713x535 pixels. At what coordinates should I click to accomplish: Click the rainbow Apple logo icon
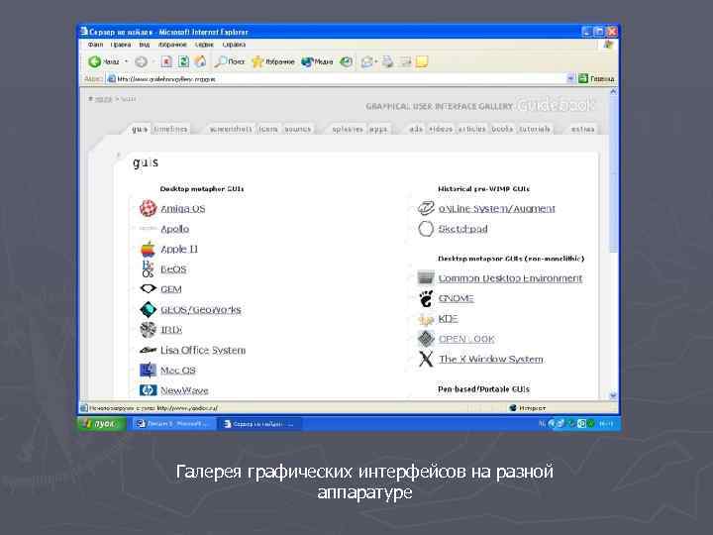[148, 249]
